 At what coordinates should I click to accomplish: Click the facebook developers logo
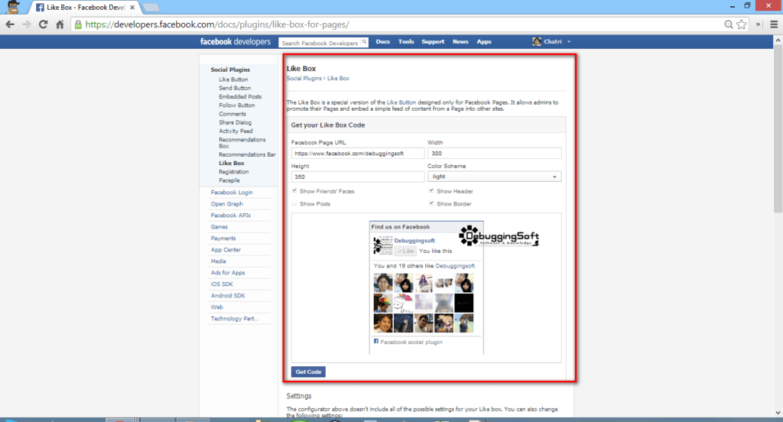(236, 41)
